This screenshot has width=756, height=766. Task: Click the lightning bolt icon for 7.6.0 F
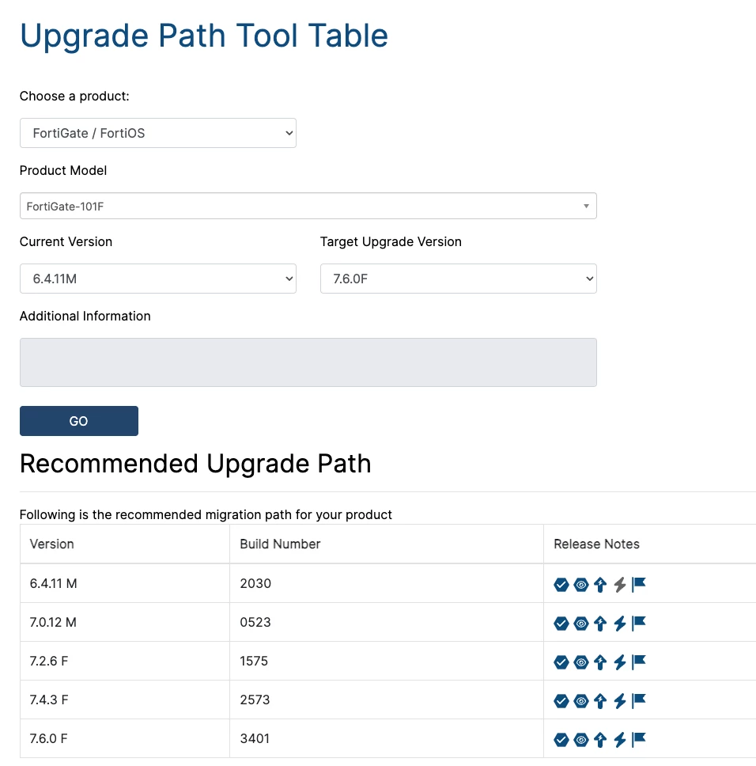click(x=620, y=740)
